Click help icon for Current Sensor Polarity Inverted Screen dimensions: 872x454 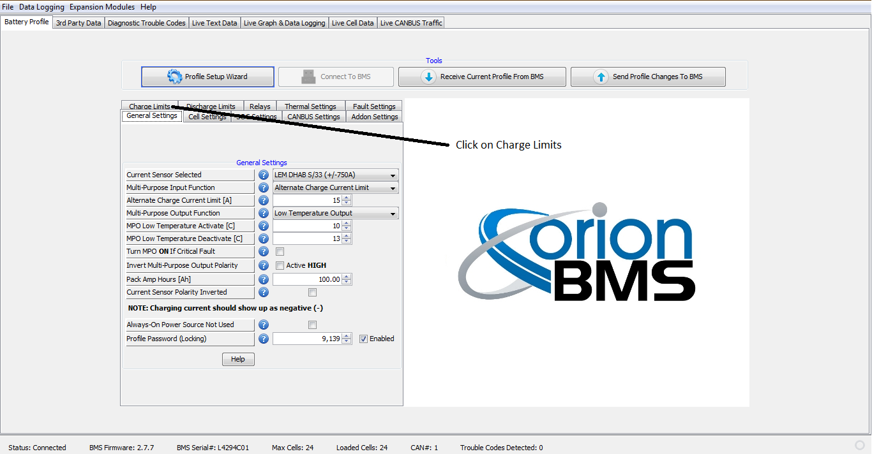click(264, 292)
